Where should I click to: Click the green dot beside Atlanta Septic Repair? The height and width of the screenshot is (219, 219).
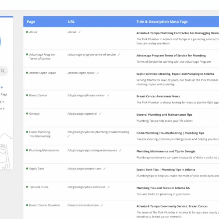click(27, 73)
